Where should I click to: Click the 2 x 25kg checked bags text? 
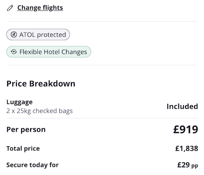point(40,111)
